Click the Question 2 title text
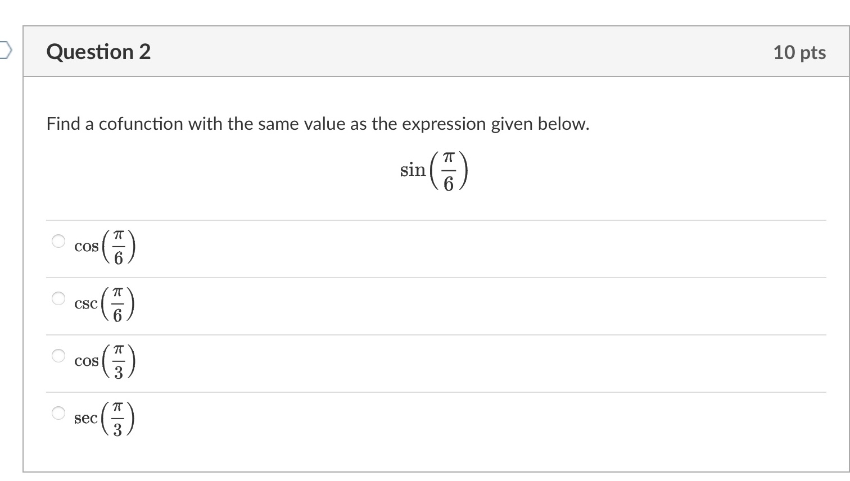Image resolution: width=850 pixels, height=481 pixels. (x=98, y=51)
